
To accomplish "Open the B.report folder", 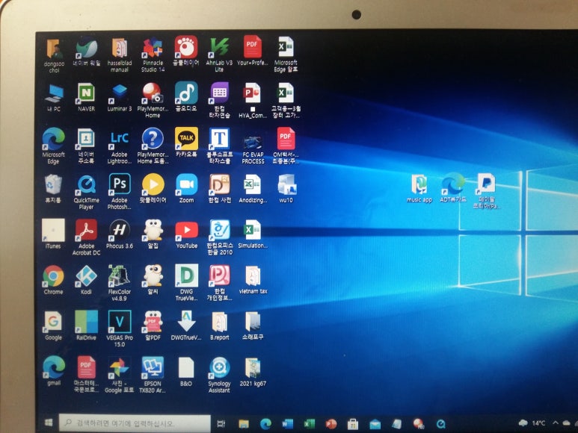I will 219,326.
